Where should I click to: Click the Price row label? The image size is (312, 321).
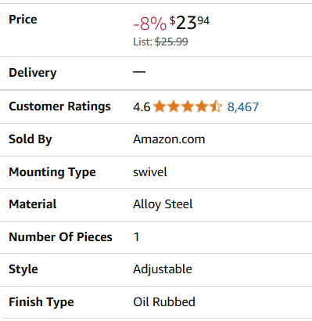(x=23, y=20)
